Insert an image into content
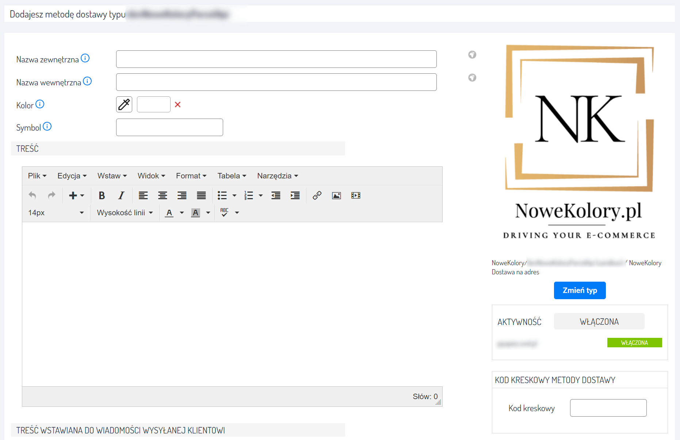This screenshot has width=680, height=440. click(x=336, y=196)
